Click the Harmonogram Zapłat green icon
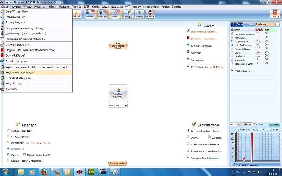This screenshot has height=176, width=282. point(24,154)
